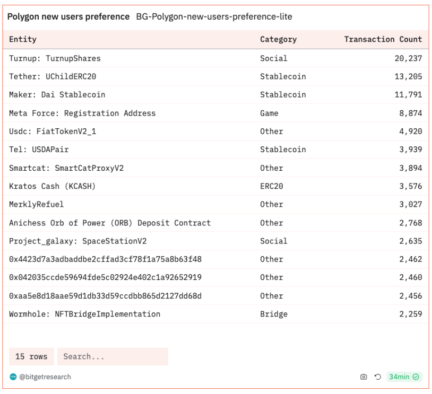Sort by the Entity column header
The width and height of the screenshot is (432, 394).
(x=23, y=39)
